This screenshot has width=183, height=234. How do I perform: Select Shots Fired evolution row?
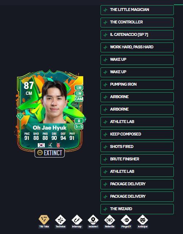pos(137,147)
